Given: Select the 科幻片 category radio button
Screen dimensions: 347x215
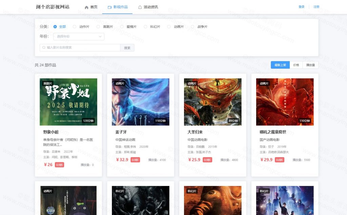Looking at the screenshot, I should [145, 27].
